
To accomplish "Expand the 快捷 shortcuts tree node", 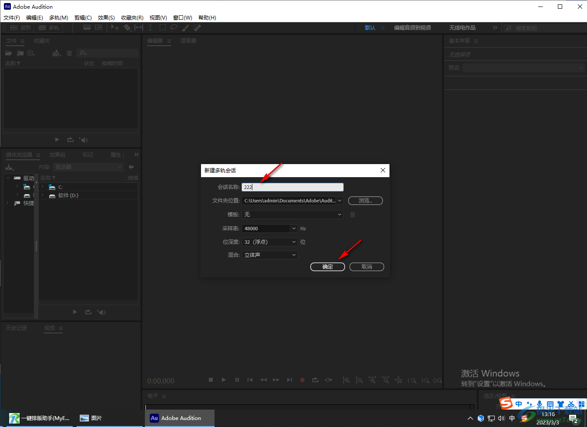I will point(7,203).
